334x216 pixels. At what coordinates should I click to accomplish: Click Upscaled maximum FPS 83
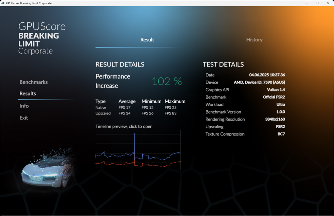pos(170,113)
